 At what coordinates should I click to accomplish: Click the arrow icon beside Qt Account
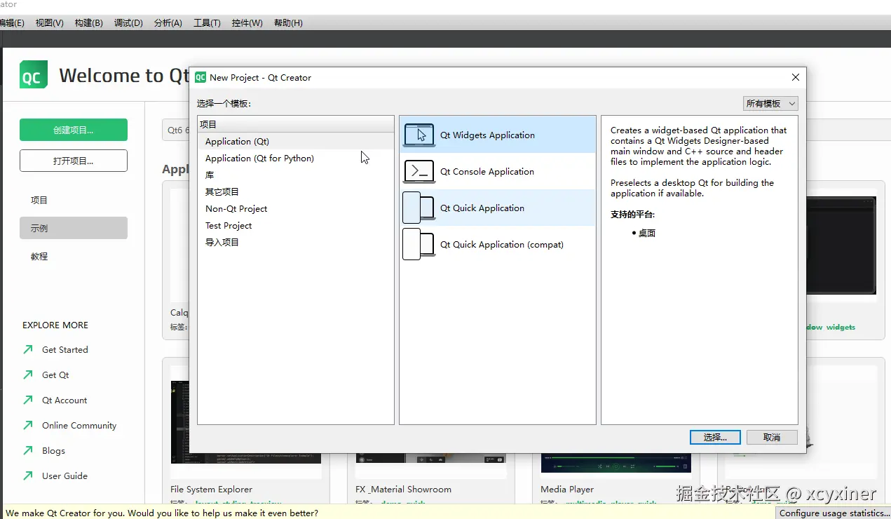point(28,400)
